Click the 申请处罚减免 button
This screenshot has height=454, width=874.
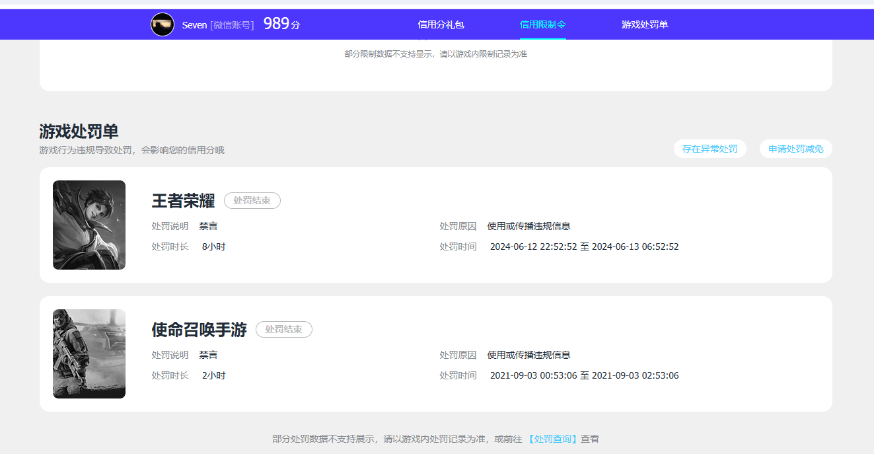click(x=796, y=149)
